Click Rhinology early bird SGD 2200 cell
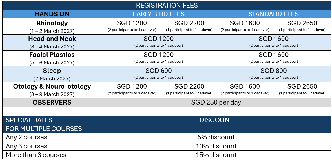This screenshot has height=160, width=332. pos(189,26)
